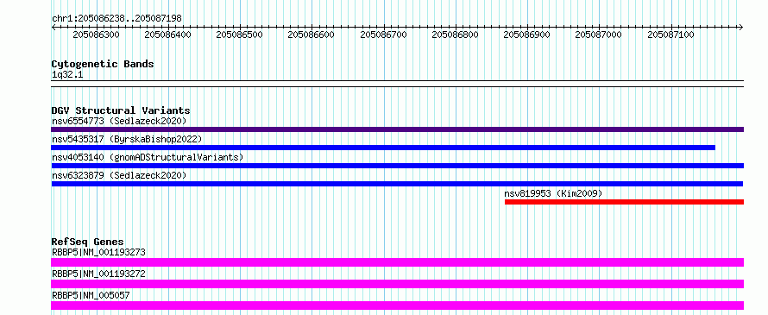Select the blue nsv4053140 variant bar

397,166
